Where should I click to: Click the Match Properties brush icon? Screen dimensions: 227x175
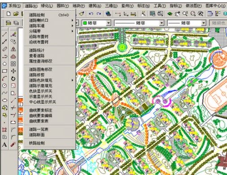coord(82,14)
